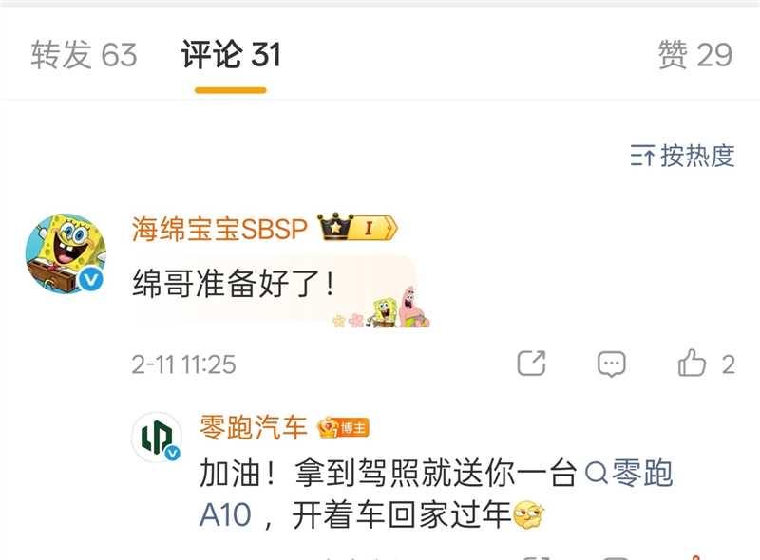Open the 按热度 sort order dropdown
This screenshot has height=560, width=760.
(682, 156)
